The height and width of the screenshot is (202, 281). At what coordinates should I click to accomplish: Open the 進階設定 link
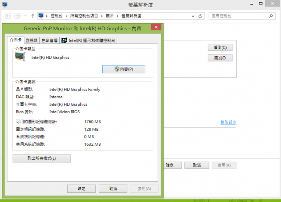pyautogui.click(x=228, y=123)
